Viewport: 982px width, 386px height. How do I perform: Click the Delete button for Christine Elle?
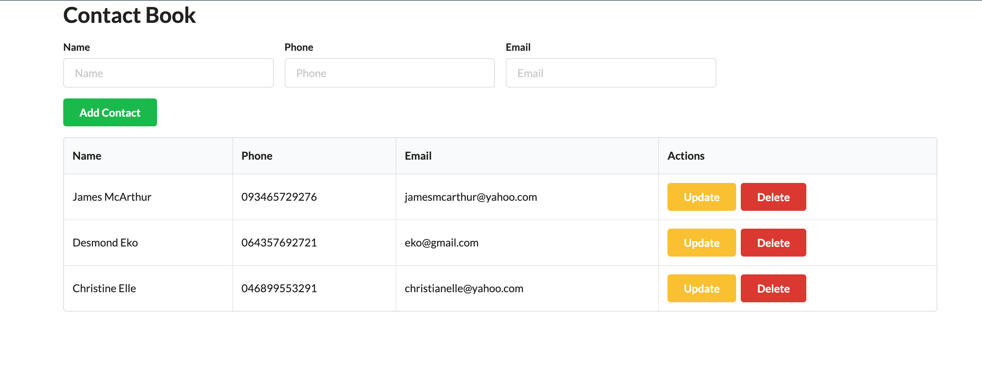click(x=773, y=288)
